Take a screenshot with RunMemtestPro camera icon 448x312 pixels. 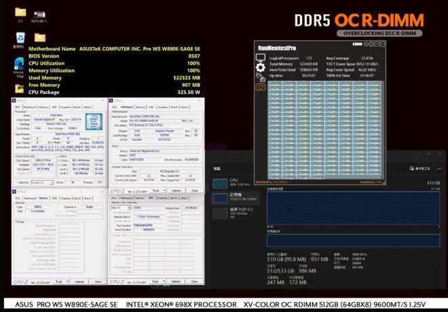click(x=260, y=87)
